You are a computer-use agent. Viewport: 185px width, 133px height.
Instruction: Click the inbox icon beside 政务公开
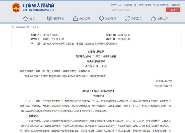[x=75, y=19]
